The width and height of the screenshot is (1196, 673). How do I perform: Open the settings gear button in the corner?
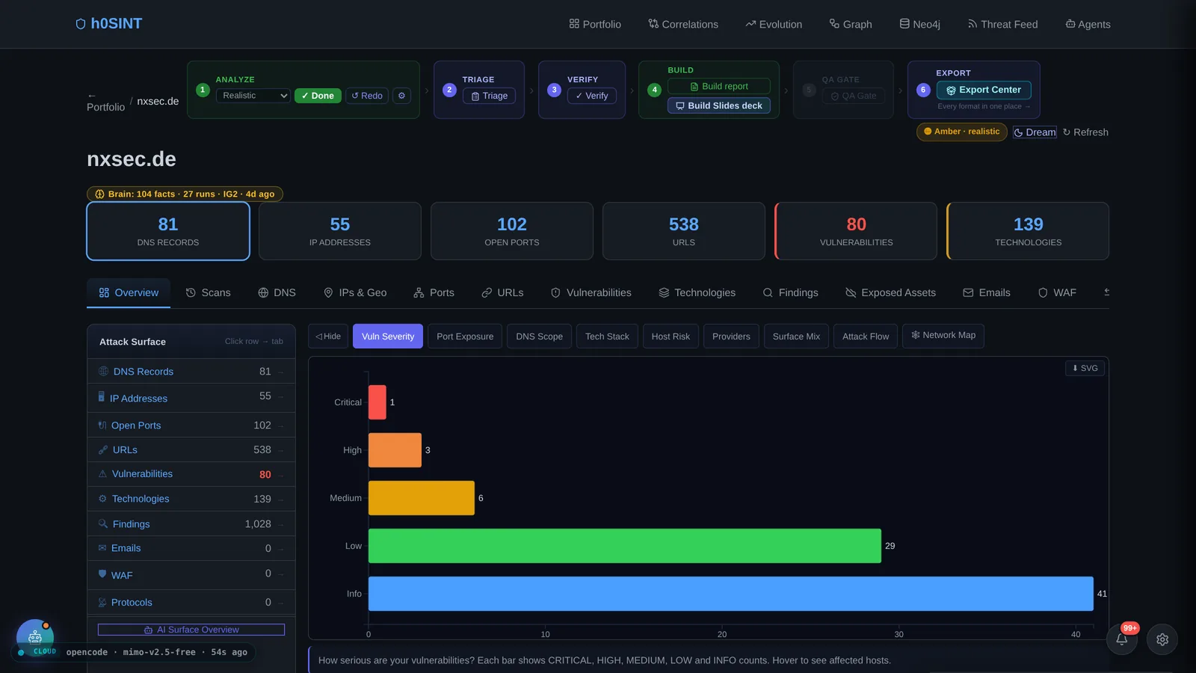pos(1162,639)
